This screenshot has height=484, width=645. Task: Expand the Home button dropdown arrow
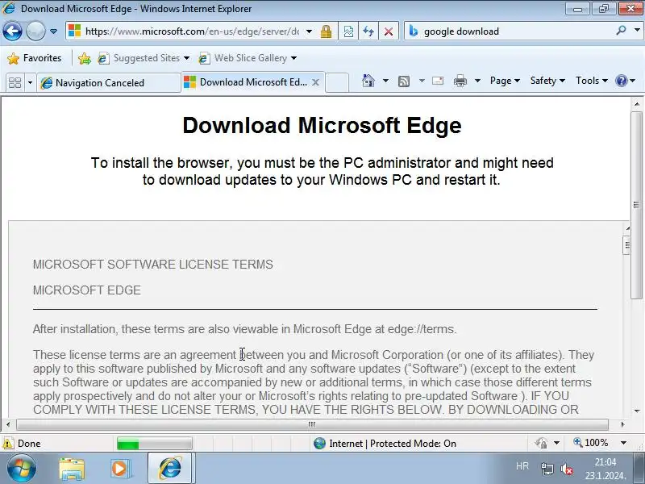click(x=385, y=81)
